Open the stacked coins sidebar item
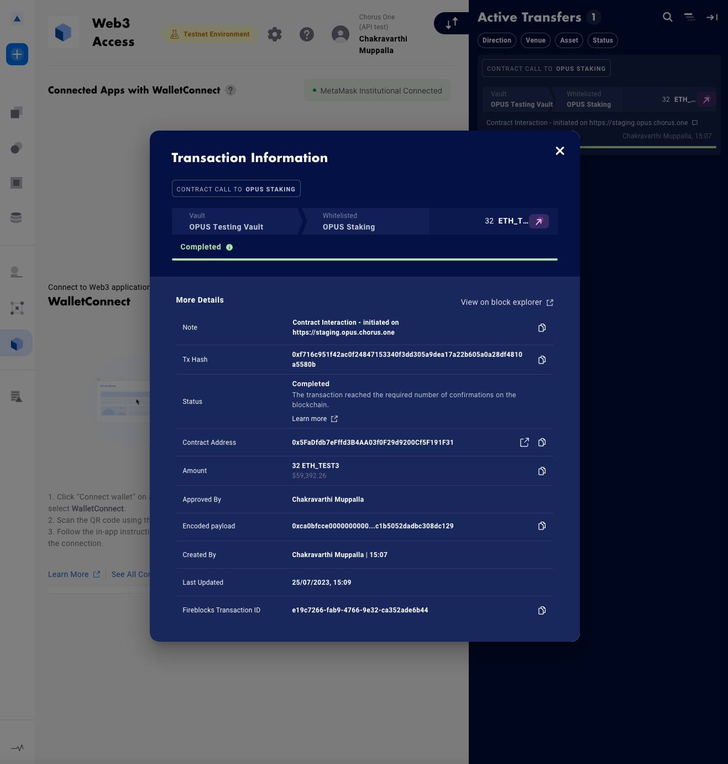The image size is (728, 764). click(17, 217)
